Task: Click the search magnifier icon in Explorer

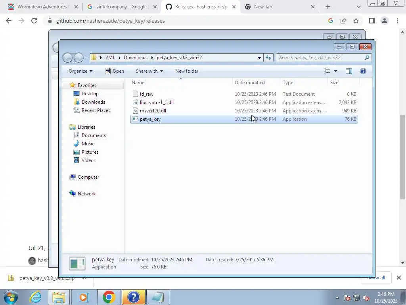Action: [367, 58]
